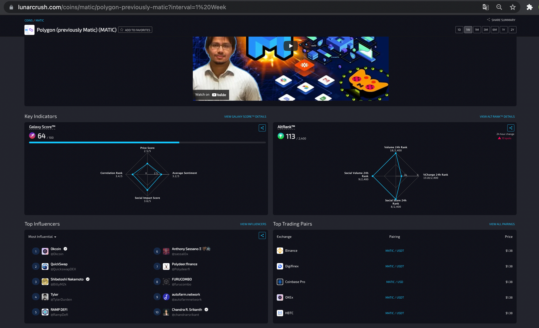Image resolution: width=539 pixels, height=328 pixels.
Task: Click QuickSwap's avatar icon
Action: pyautogui.click(x=45, y=267)
